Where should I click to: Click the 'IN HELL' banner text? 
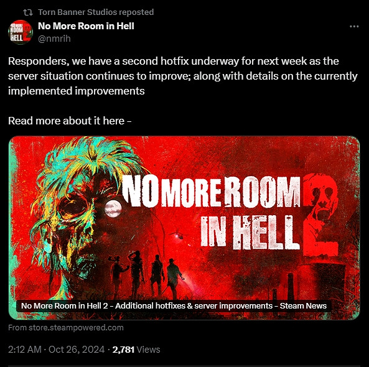(250, 232)
